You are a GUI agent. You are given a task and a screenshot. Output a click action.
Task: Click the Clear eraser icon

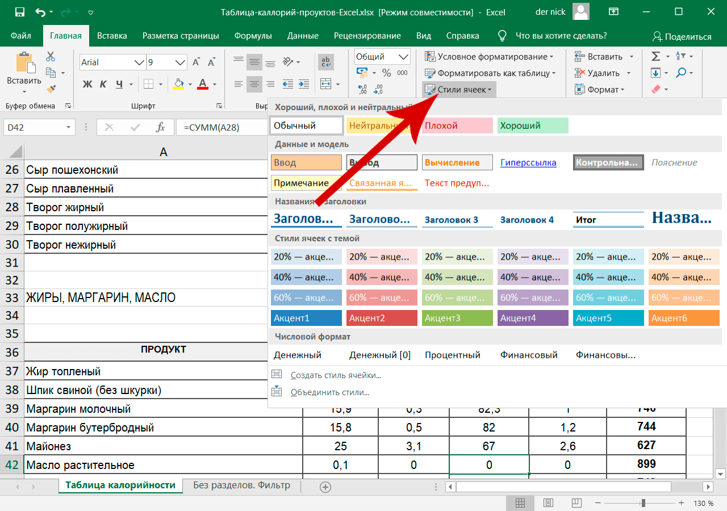click(656, 89)
